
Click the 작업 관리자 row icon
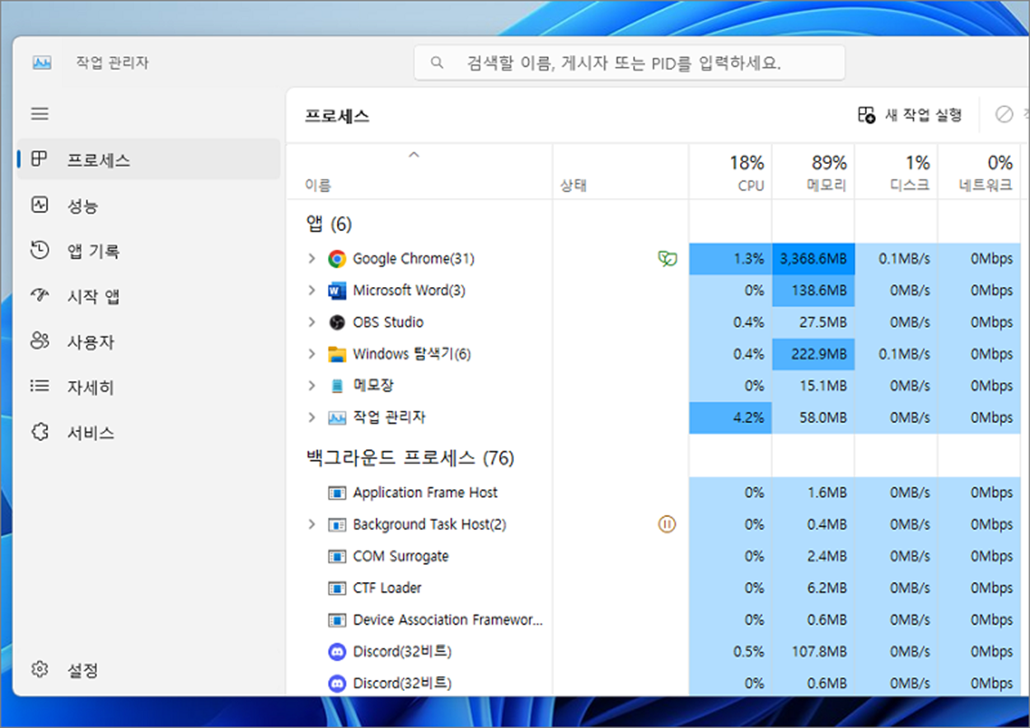pos(337,418)
